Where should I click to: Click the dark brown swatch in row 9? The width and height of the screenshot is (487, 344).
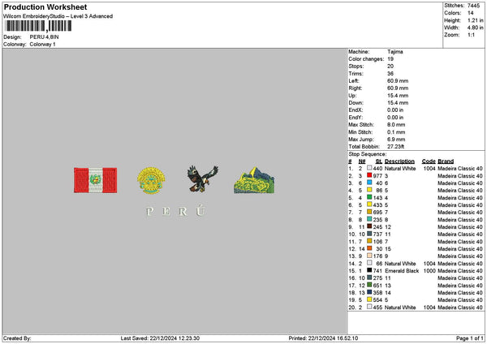(x=369, y=226)
